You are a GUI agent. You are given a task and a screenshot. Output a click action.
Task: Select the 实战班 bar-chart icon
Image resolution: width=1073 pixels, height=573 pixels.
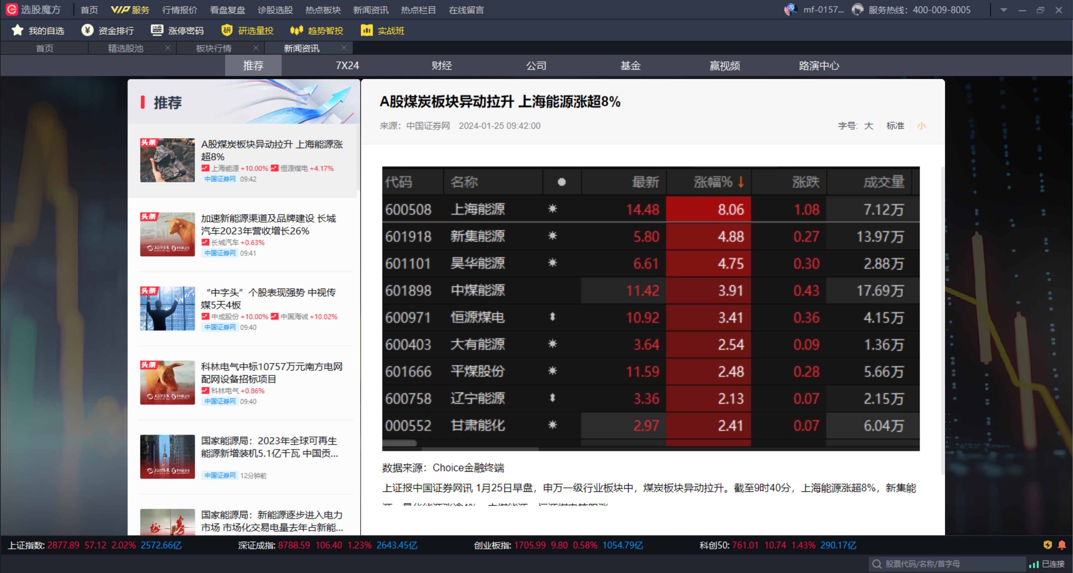(367, 30)
